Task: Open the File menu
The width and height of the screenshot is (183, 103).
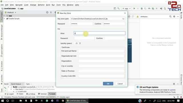Action: pos(2,5)
